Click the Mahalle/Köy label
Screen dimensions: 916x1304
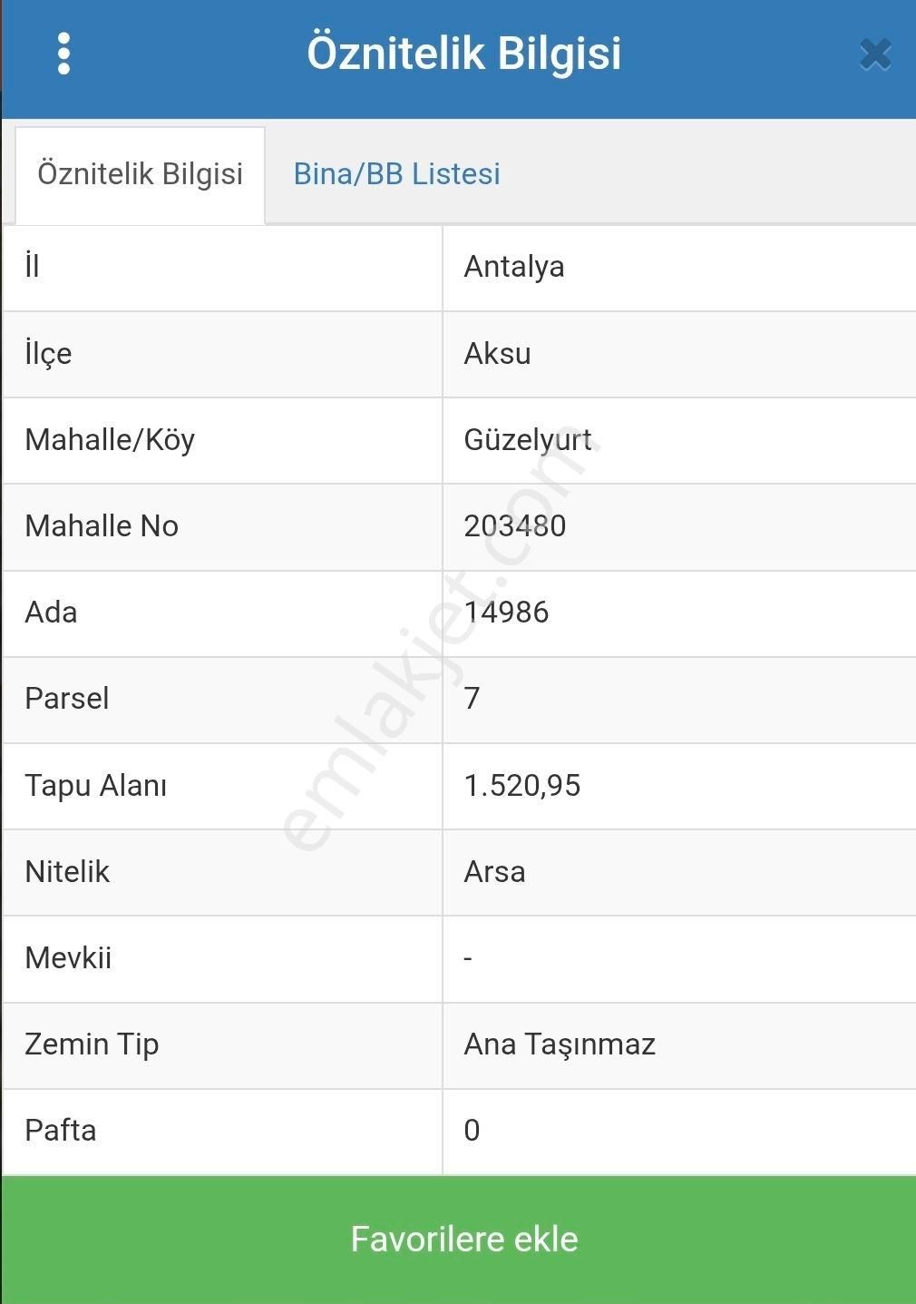click(x=111, y=440)
